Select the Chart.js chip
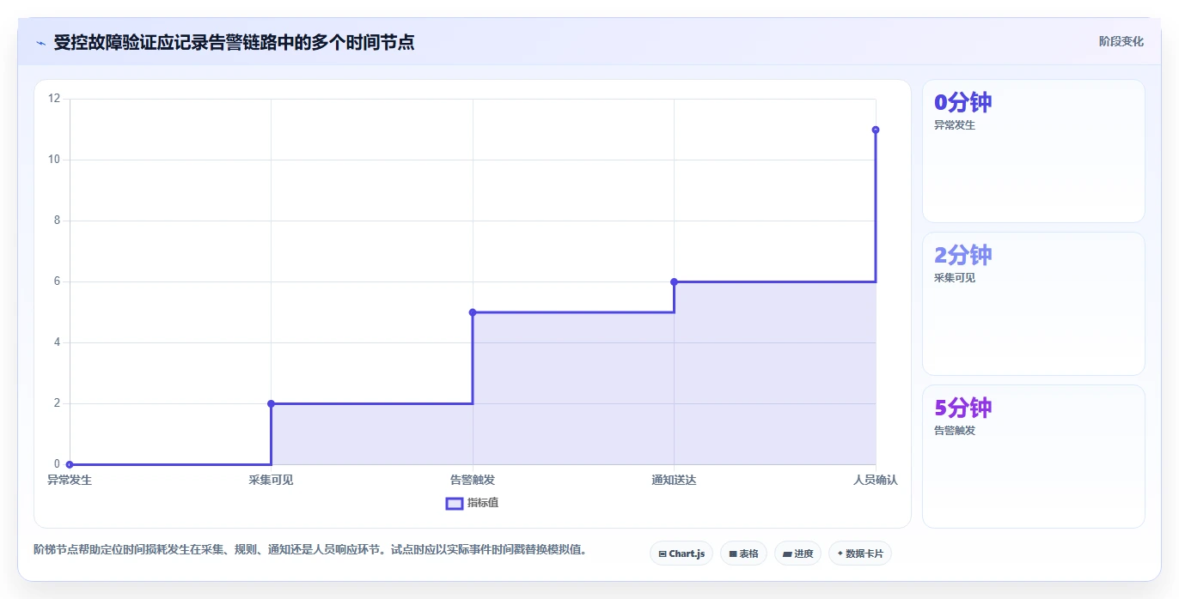1179x599 pixels. (681, 554)
